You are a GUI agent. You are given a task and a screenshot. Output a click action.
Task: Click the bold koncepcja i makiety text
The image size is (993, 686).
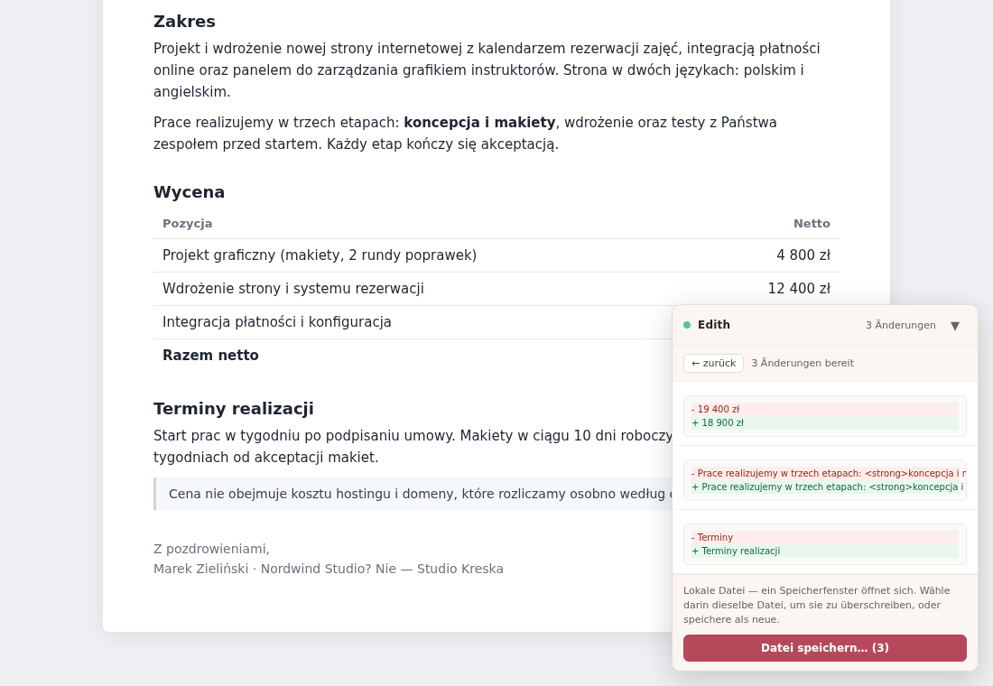click(479, 122)
